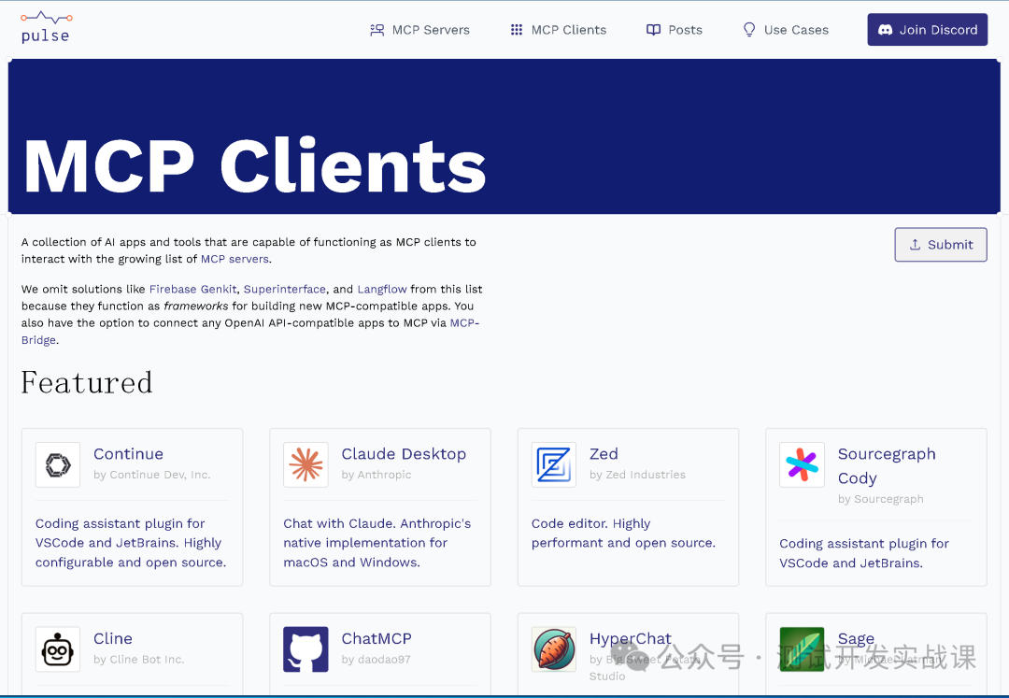Click the 'by Cline Bot Inc.' text
1009x698 pixels.
[139, 660]
